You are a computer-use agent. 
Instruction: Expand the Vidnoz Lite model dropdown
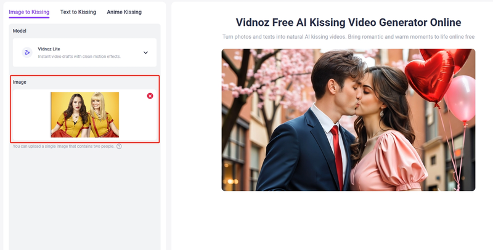[x=84, y=52]
